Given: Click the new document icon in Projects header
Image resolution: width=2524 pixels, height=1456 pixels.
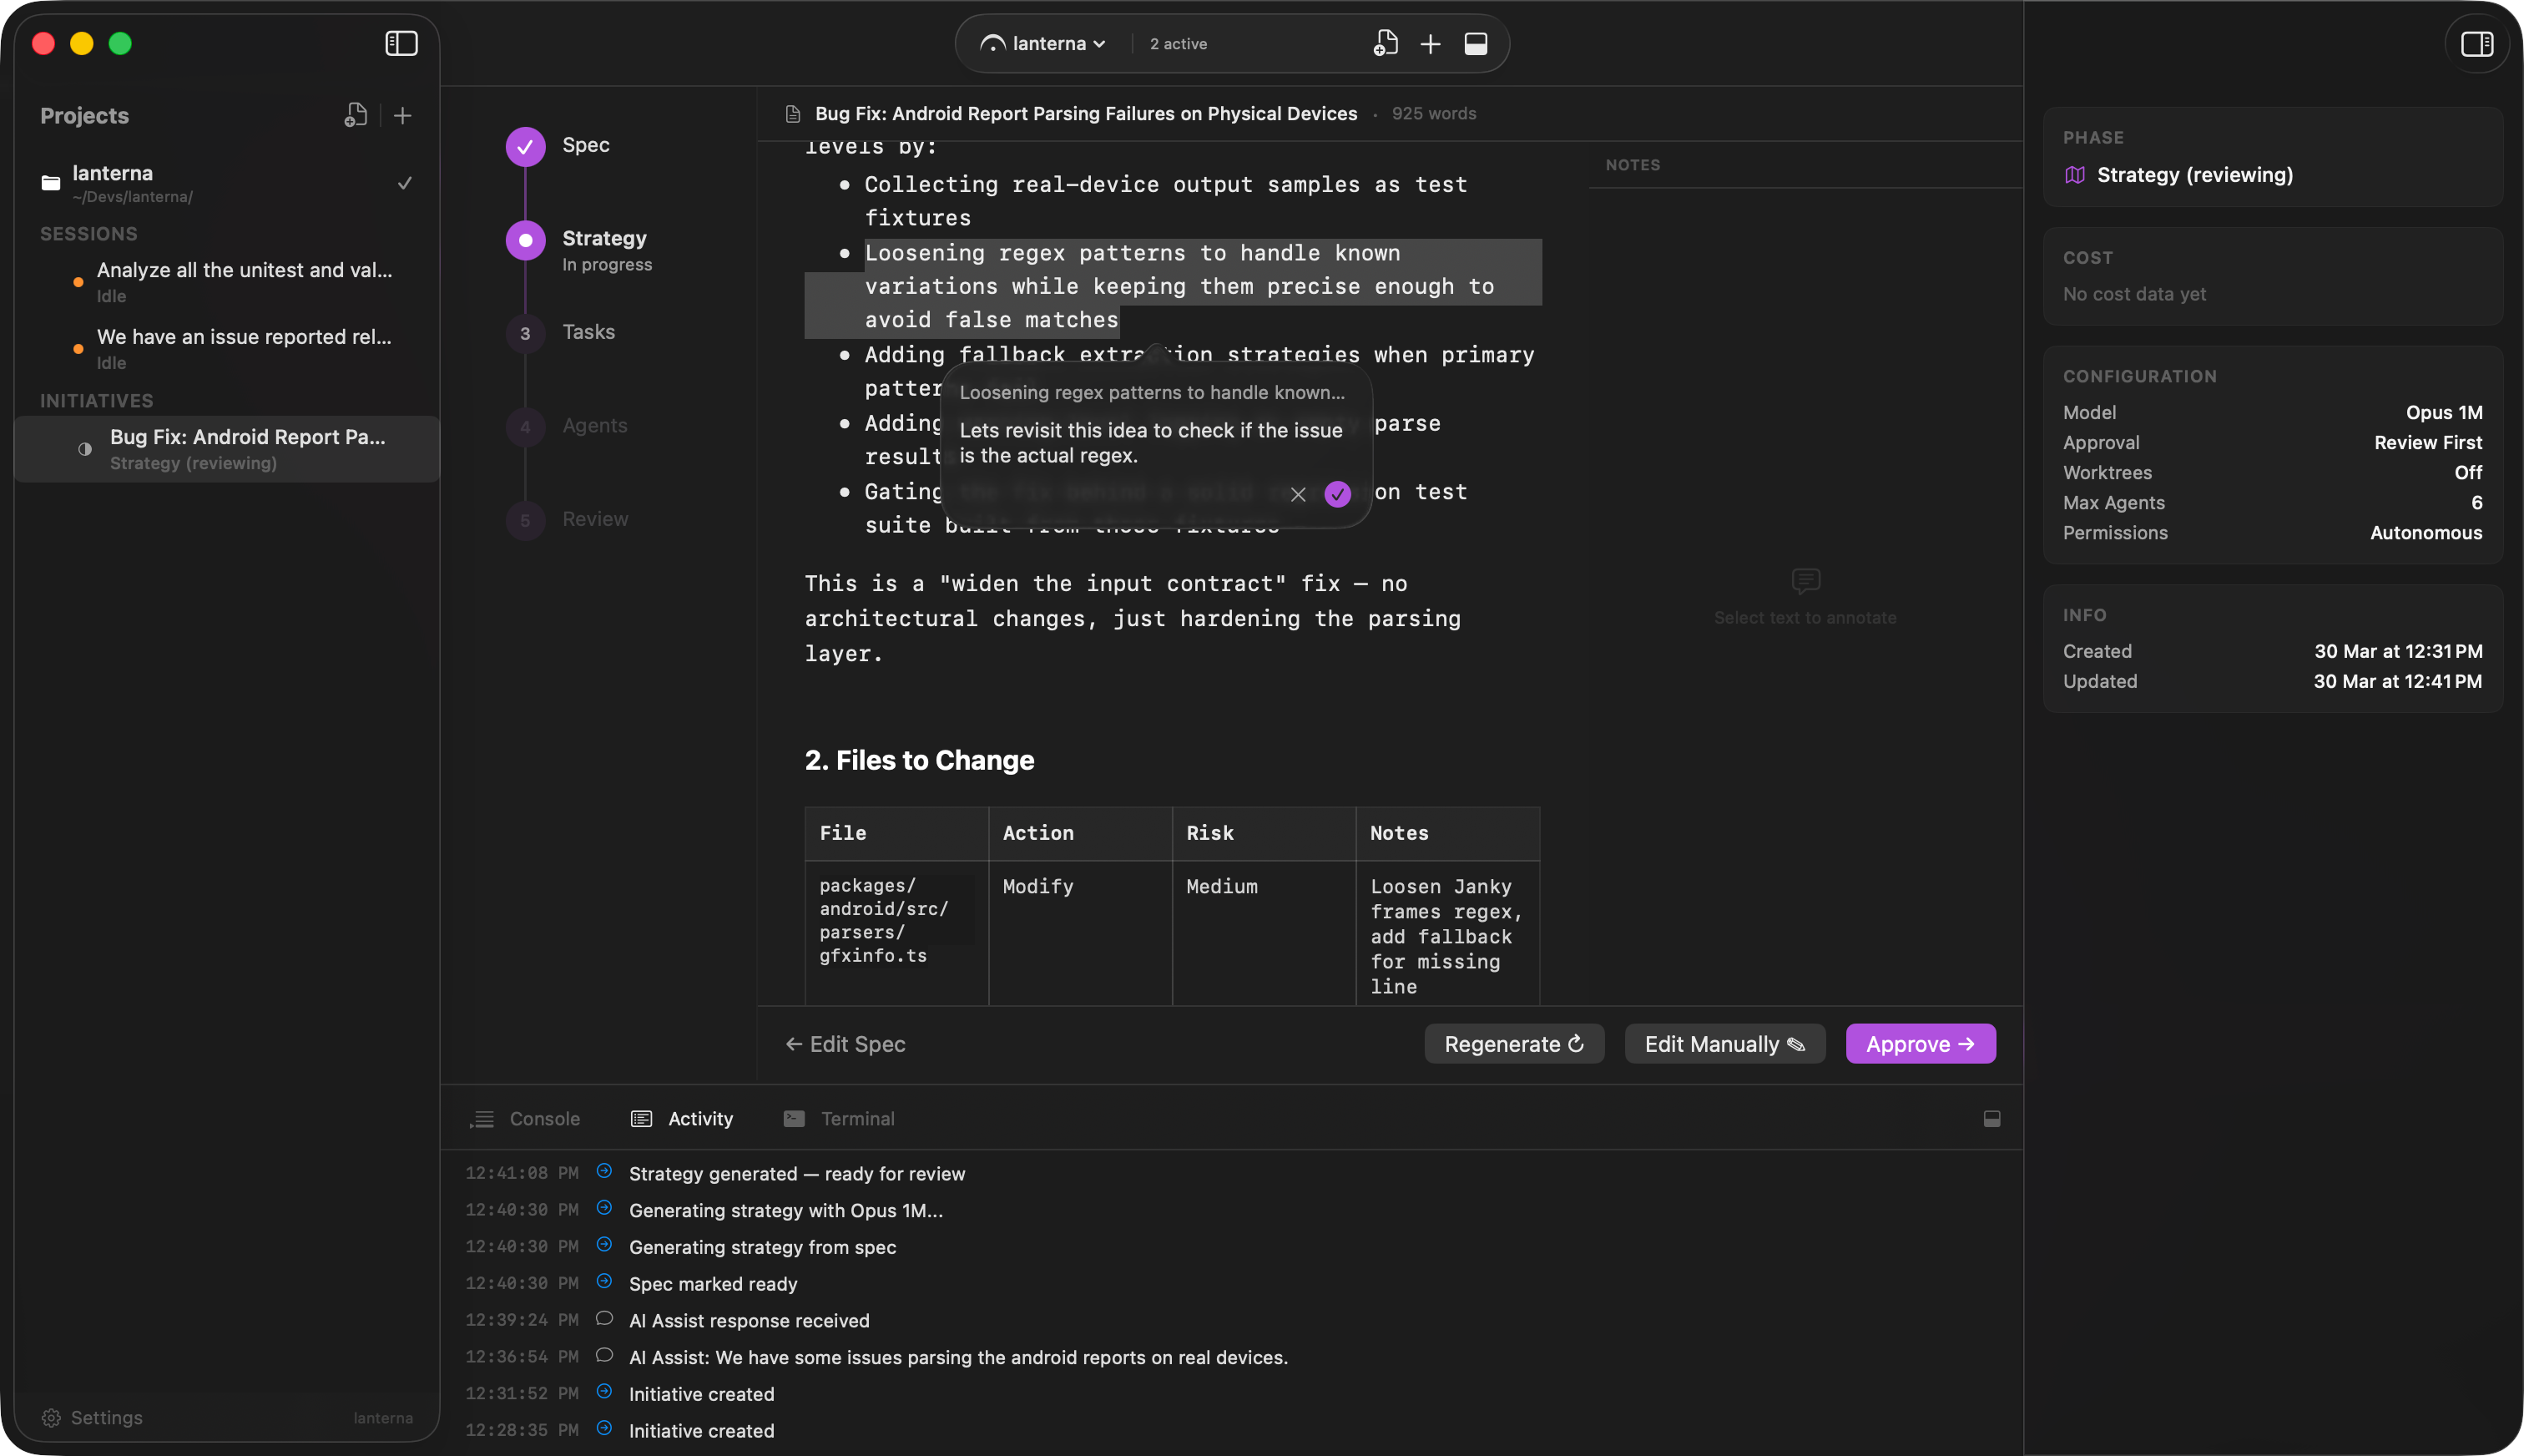Looking at the screenshot, I should tap(356, 115).
